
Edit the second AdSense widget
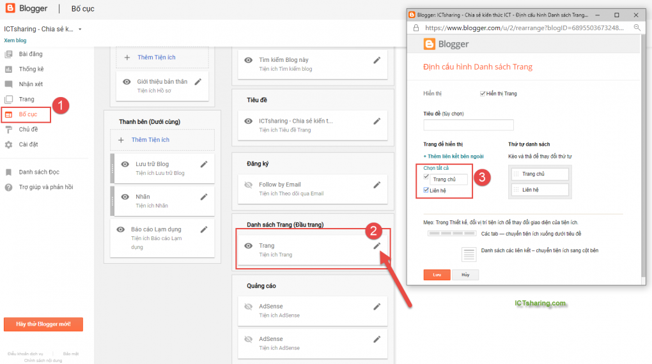(x=376, y=340)
